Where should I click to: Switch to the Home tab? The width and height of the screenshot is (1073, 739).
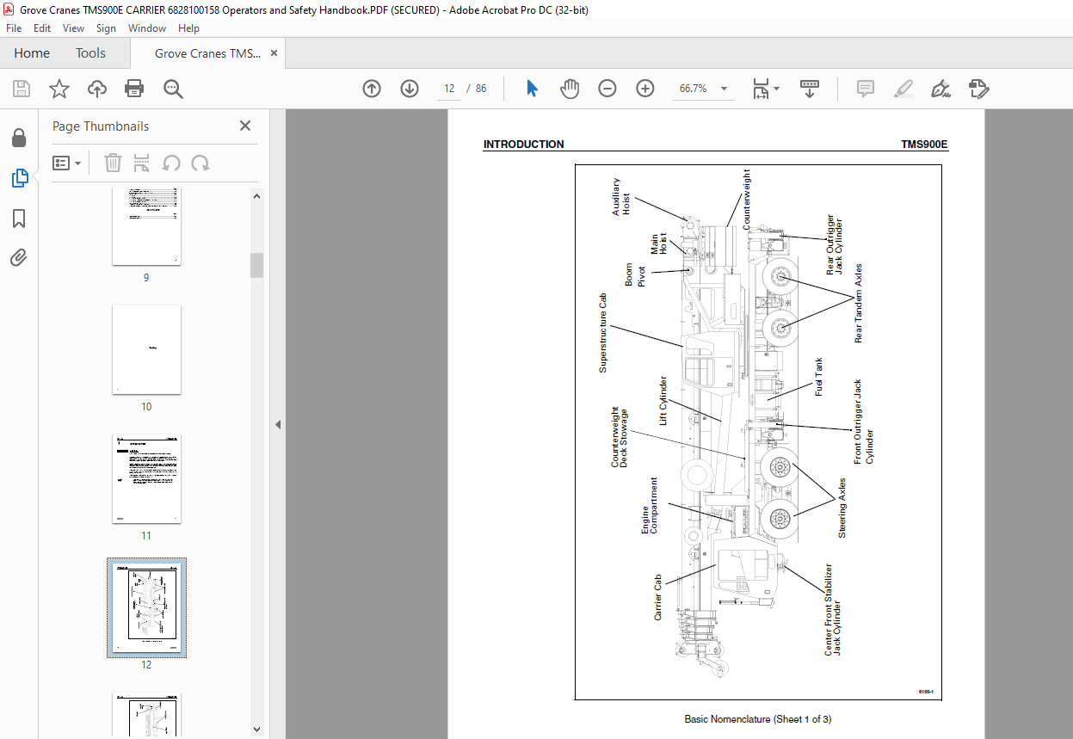pos(32,52)
